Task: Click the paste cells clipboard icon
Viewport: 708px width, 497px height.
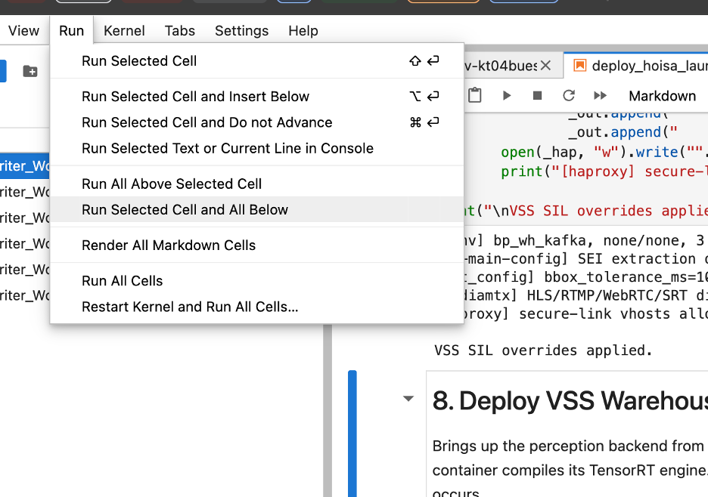Action: click(x=474, y=95)
